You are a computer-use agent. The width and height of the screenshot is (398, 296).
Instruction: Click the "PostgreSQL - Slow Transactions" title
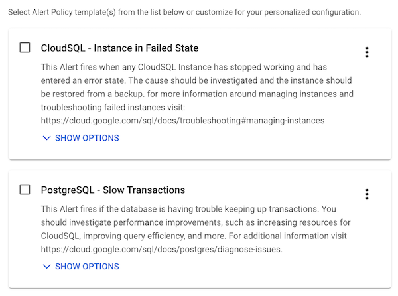pyautogui.click(x=113, y=190)
